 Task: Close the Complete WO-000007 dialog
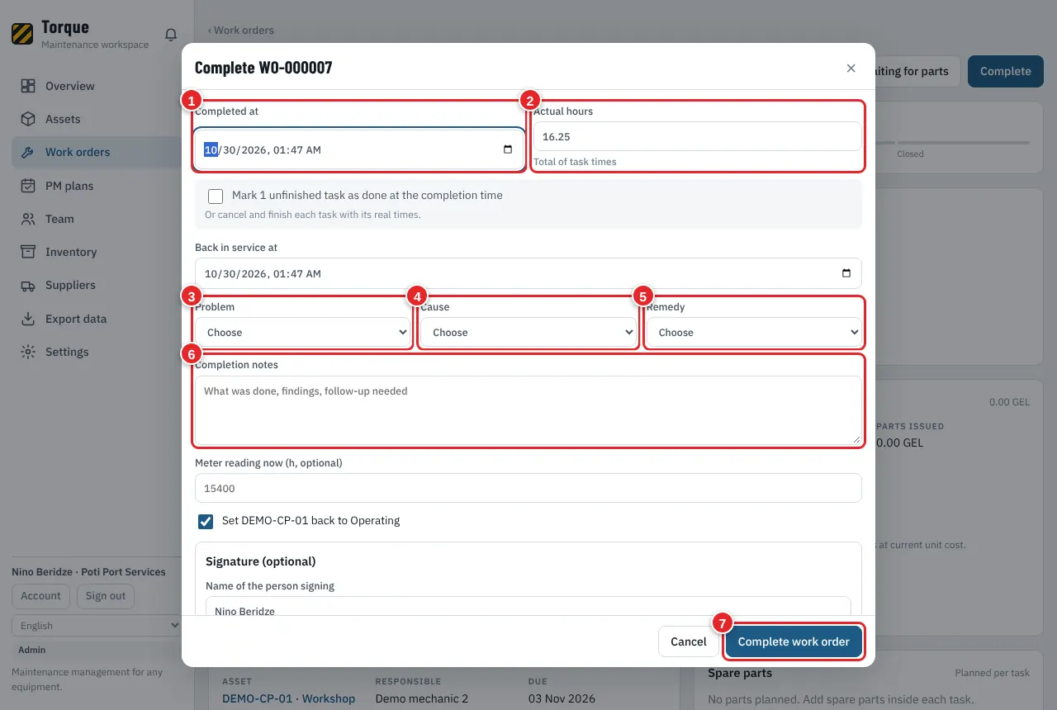[x=851, y=68]
